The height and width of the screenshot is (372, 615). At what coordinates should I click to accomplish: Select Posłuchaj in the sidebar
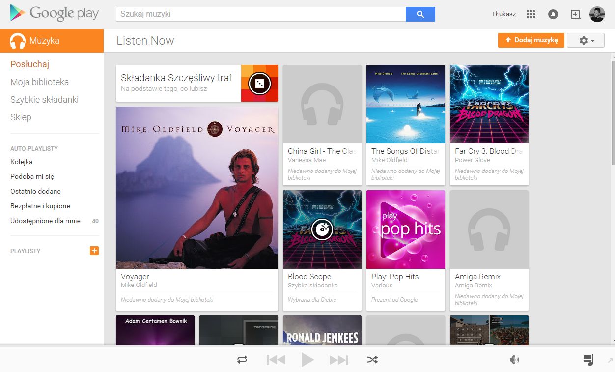(30, 64)
